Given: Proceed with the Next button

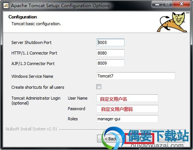Looking at the screenshot, I should [x=139, y=139].
